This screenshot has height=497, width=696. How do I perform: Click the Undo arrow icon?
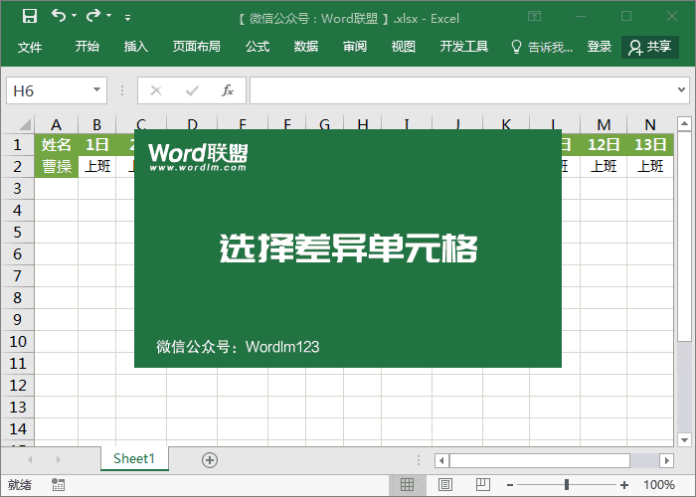click(59, 16)
